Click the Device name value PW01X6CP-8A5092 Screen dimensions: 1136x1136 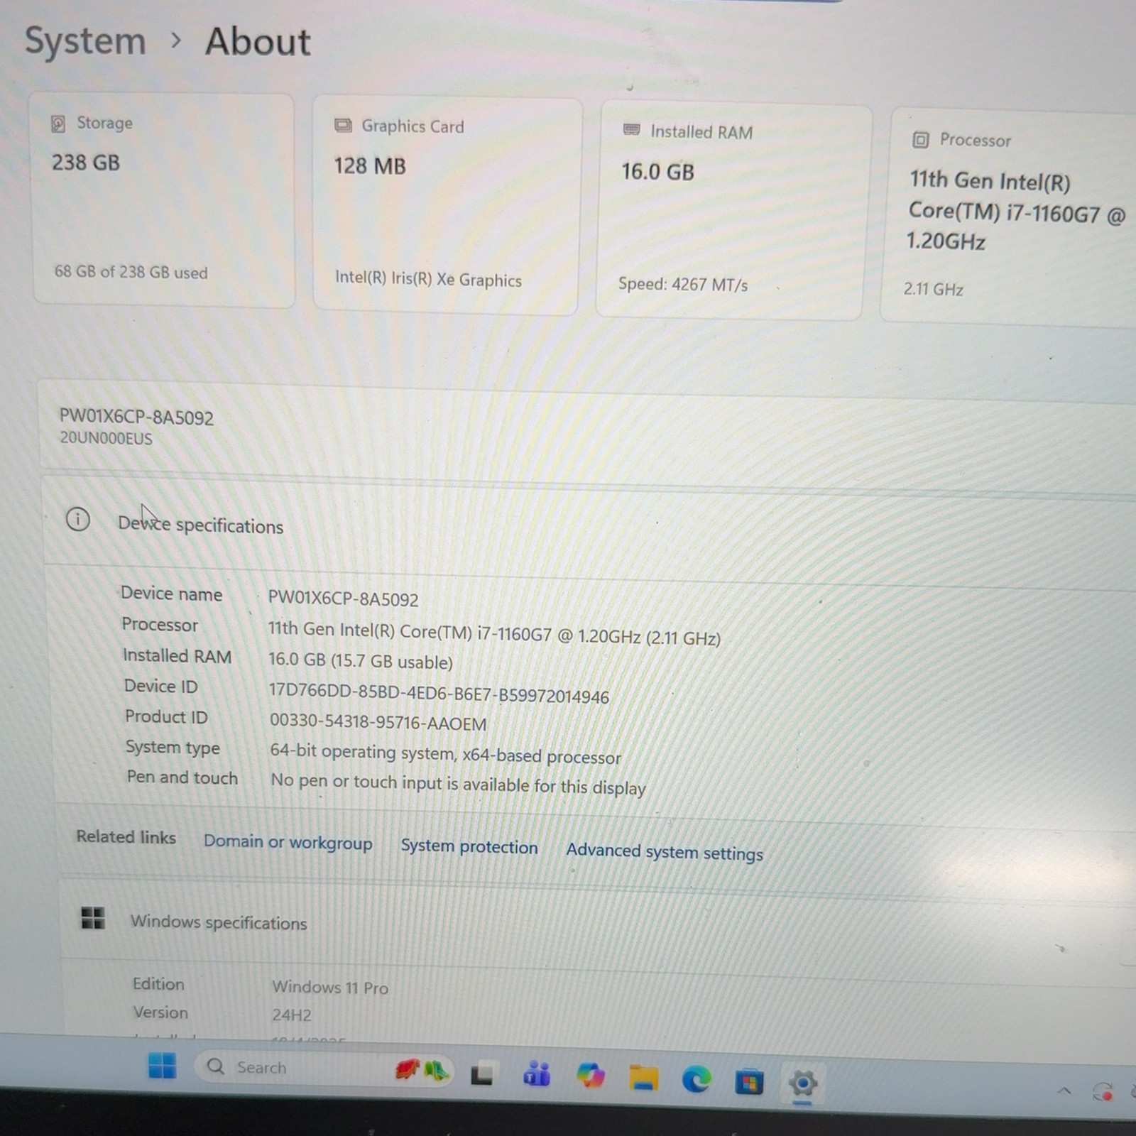[x=343, y=599]
